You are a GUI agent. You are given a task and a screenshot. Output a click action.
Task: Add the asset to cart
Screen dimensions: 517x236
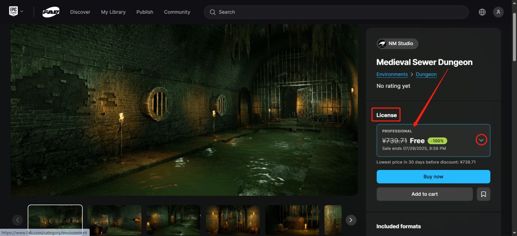click(425, 194)
